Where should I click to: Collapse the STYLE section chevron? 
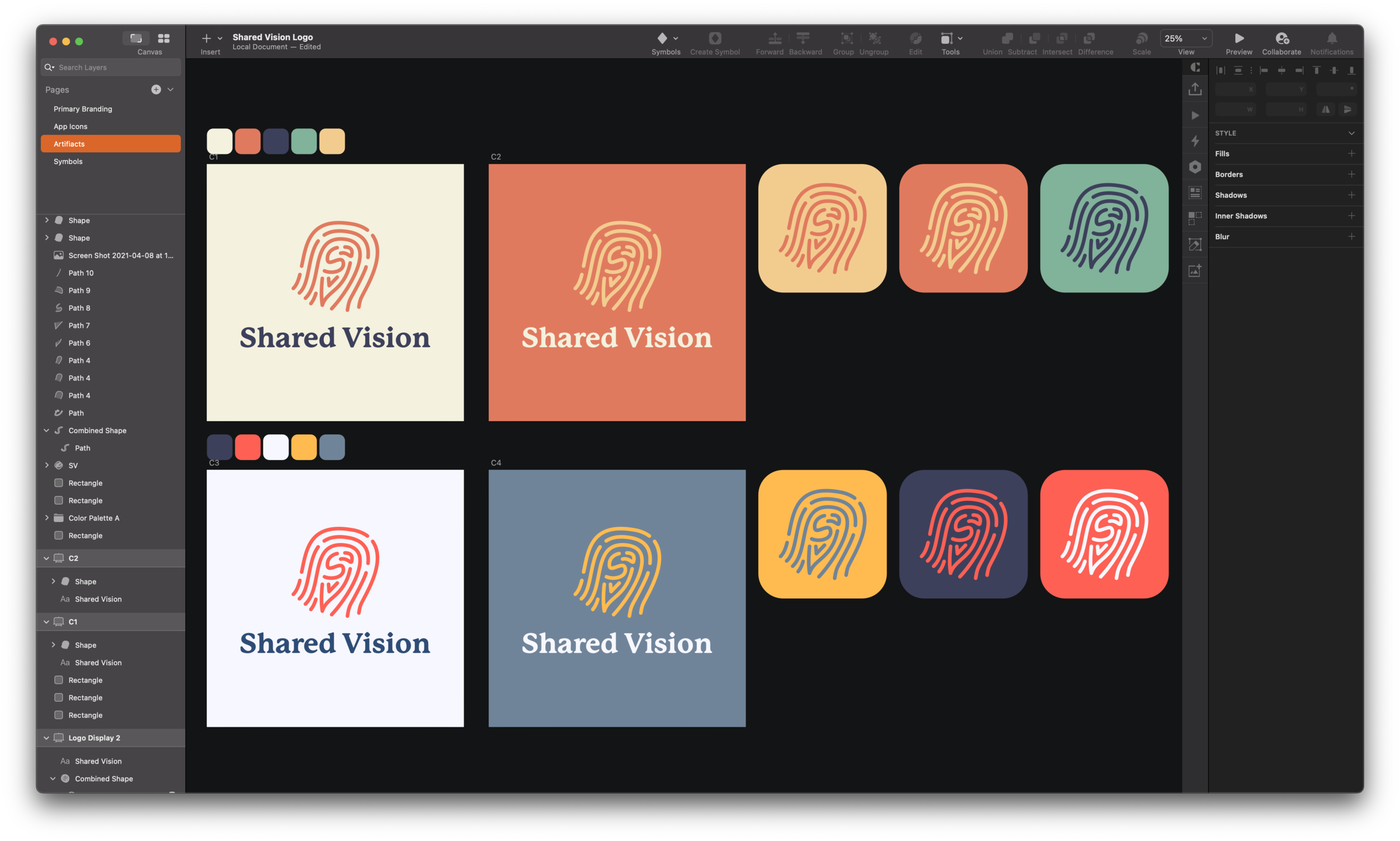(x=1351, y=133)
